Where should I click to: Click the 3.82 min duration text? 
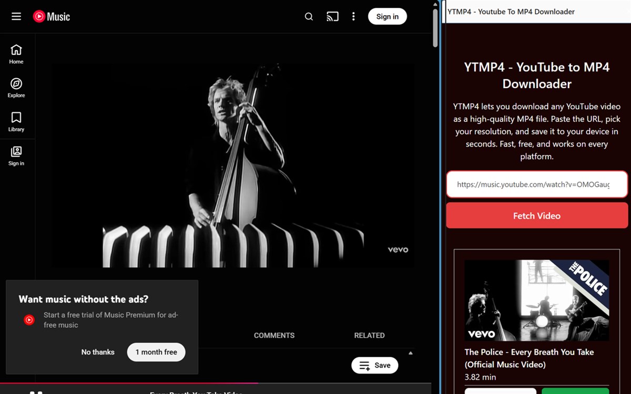pyautogui.click(x=480, y=377)
